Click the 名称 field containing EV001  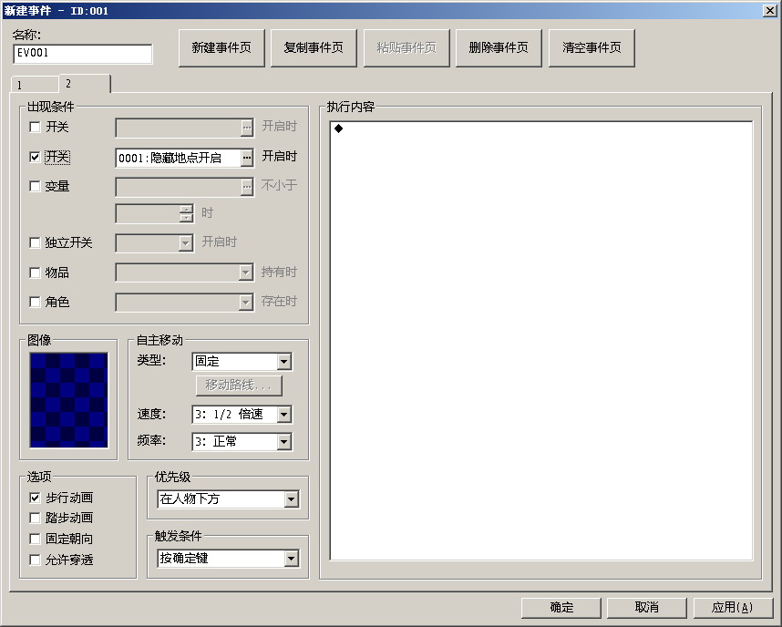coord(83,54)
